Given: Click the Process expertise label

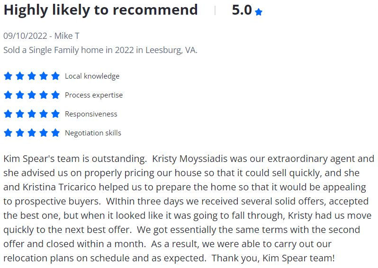Looking at the screenshot, I should [x=94, y=95].
